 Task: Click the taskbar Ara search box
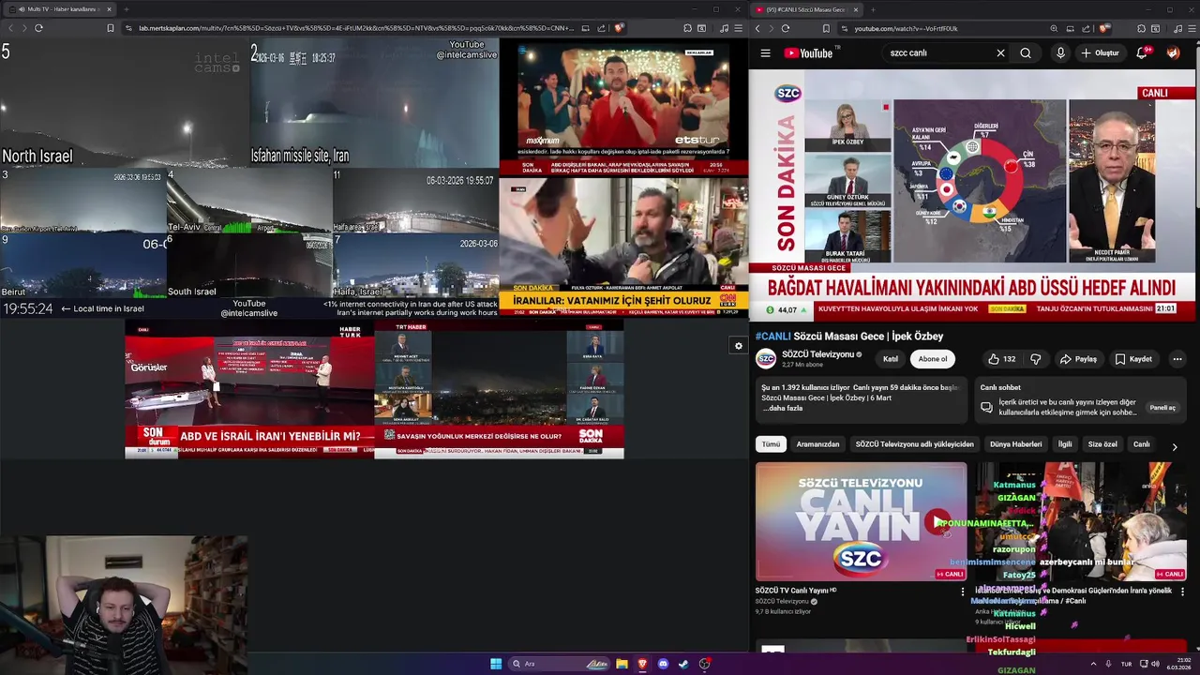coord(561,664)
